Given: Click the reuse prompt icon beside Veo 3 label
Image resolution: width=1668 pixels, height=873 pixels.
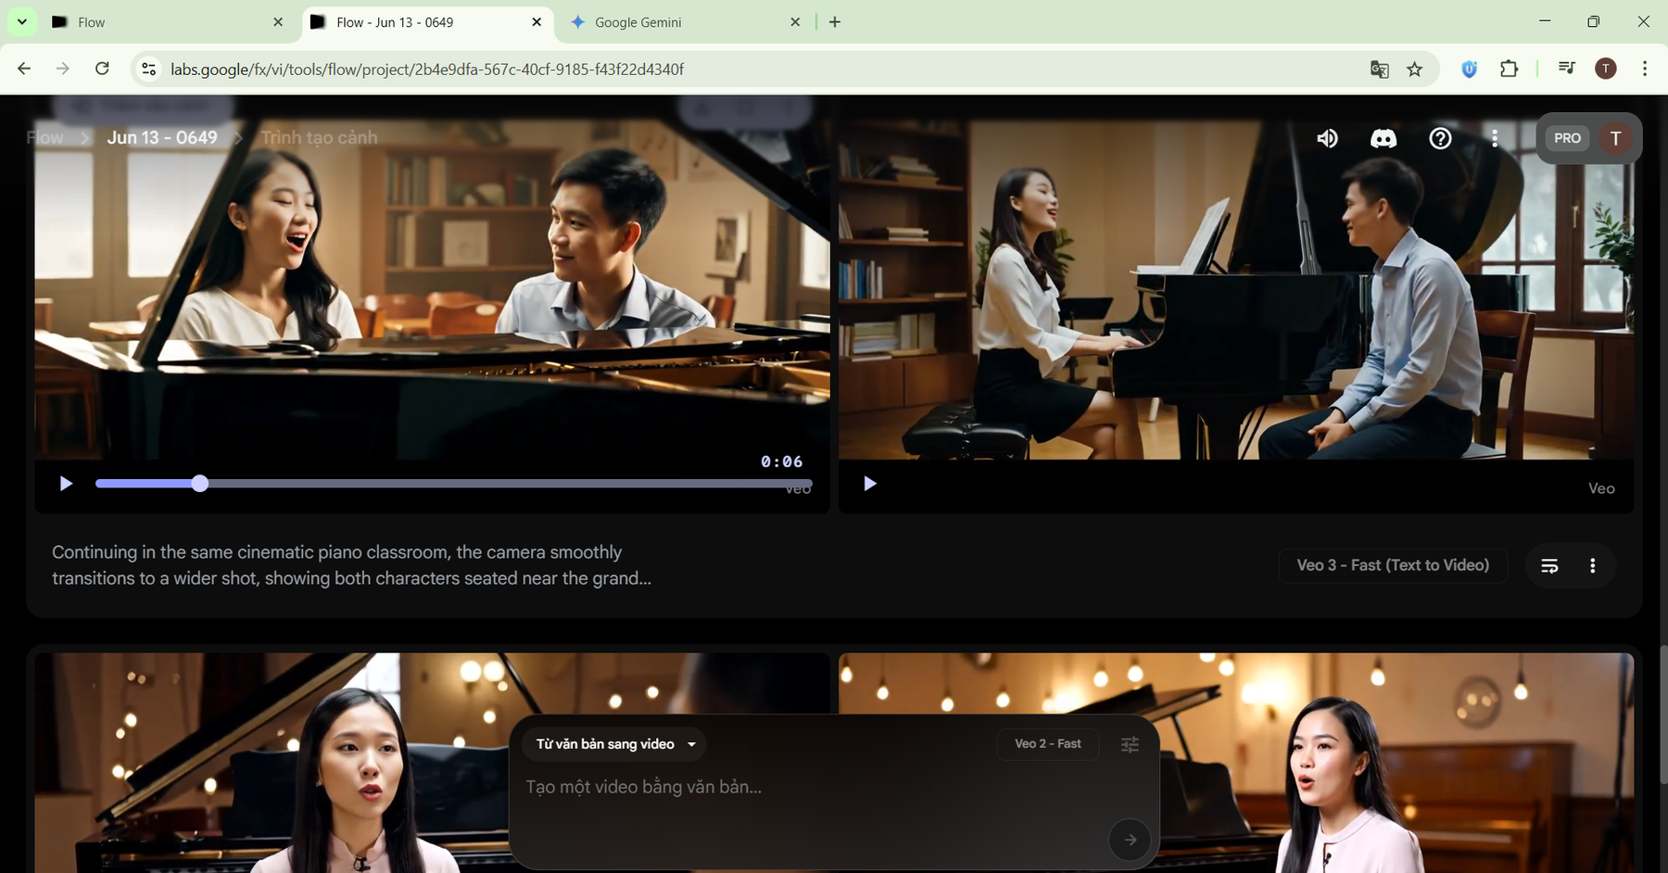Looking at the screenshot, I should click(1549, 566).
